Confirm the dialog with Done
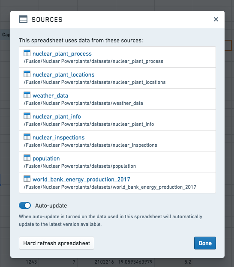 tap(205, 243)
